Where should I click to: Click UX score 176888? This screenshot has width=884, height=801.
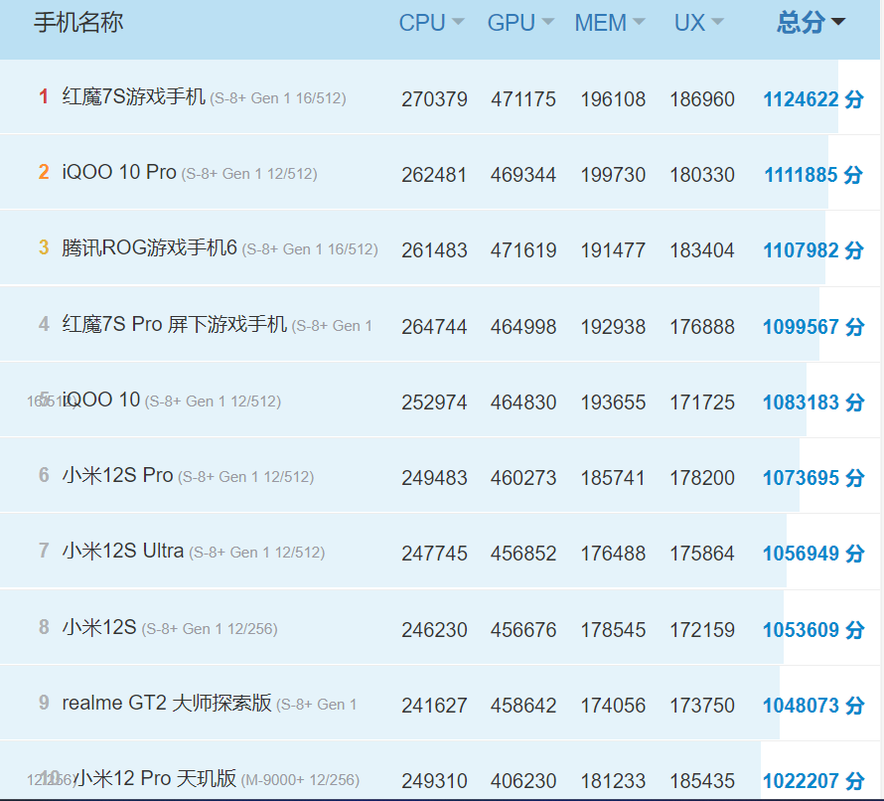(702, 327)
